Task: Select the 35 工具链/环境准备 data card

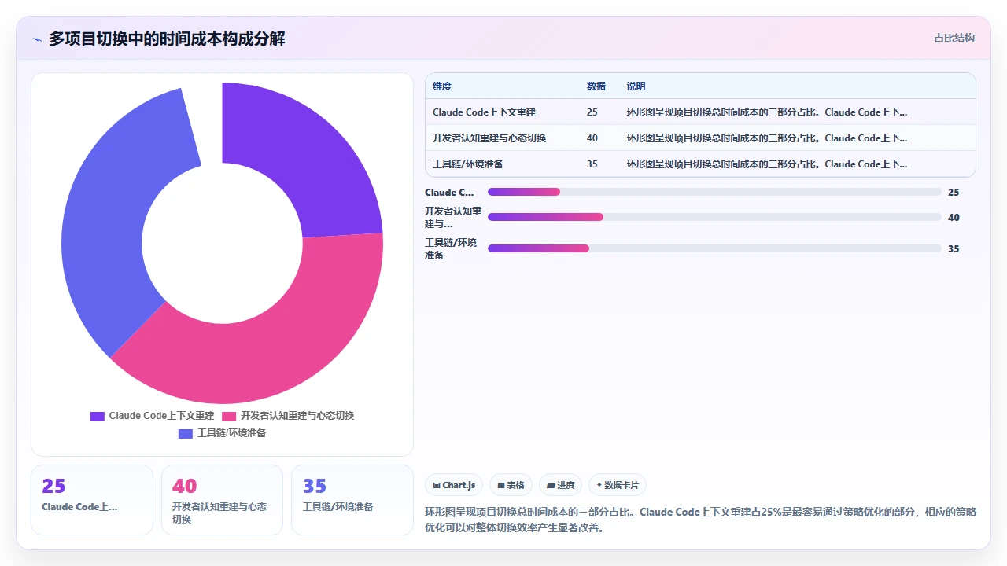Action: tap(352, 500)
